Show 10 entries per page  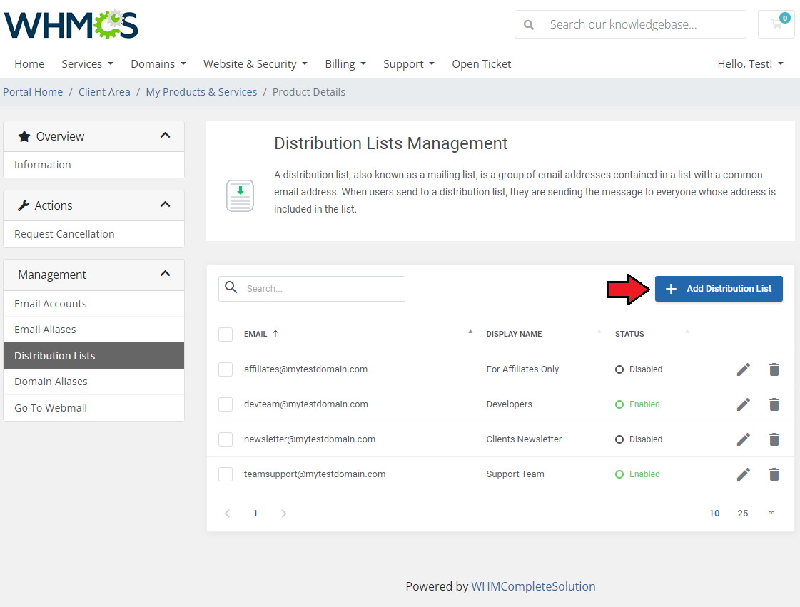(714, 513)
